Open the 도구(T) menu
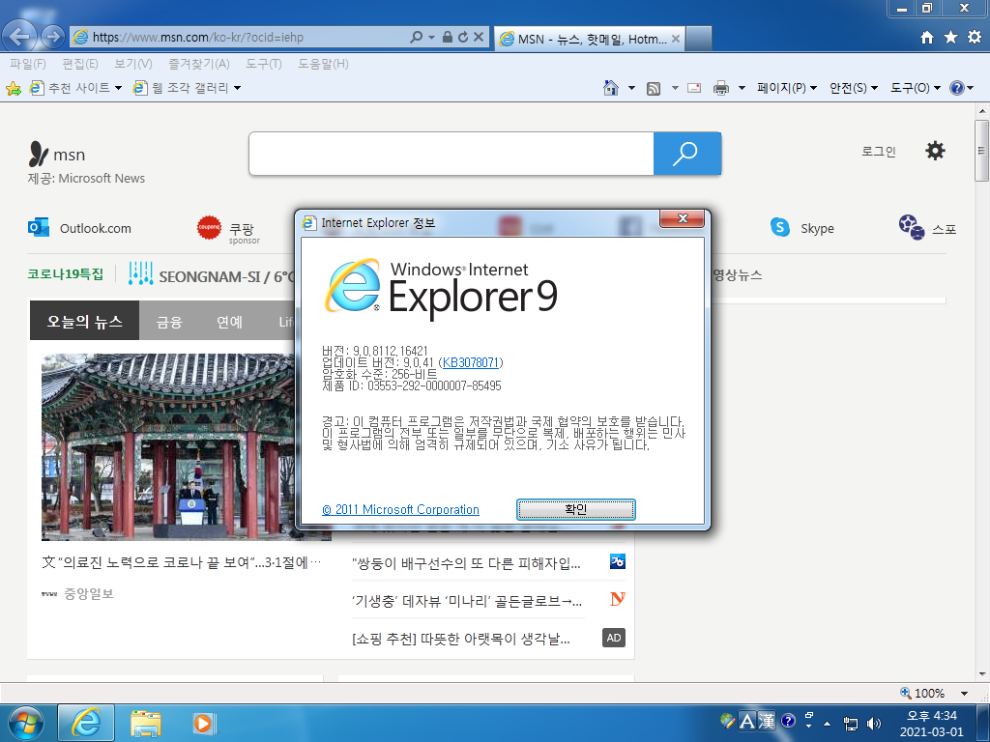The height and width of the screenshot is (742, 990). (x=264, y=64)
